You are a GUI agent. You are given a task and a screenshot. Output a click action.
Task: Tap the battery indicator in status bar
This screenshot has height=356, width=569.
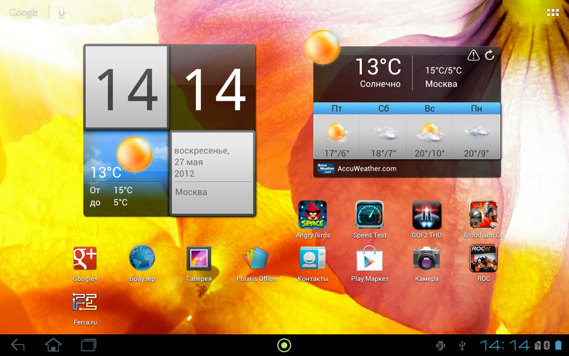pyautogui.click(x=558, y=345)
